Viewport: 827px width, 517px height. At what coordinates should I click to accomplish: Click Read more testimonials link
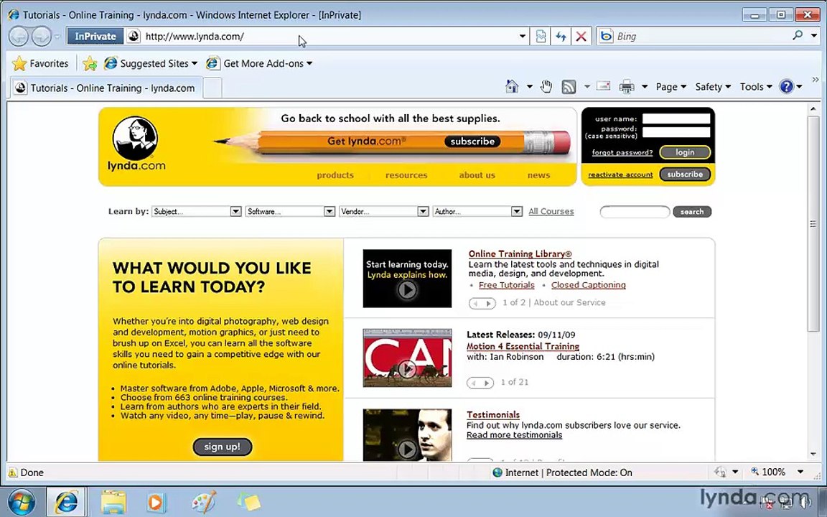pos(514,435)
